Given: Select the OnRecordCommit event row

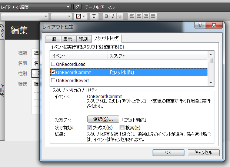Looking at the screenshot, I should [129, 72].
